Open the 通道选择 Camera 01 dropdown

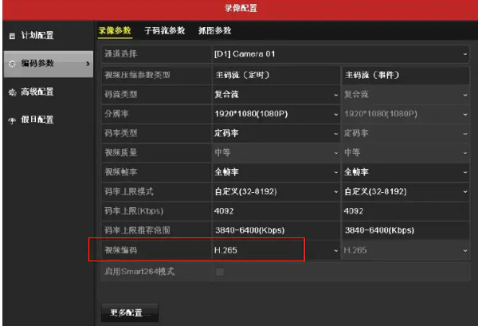click(x=340, y=54)
